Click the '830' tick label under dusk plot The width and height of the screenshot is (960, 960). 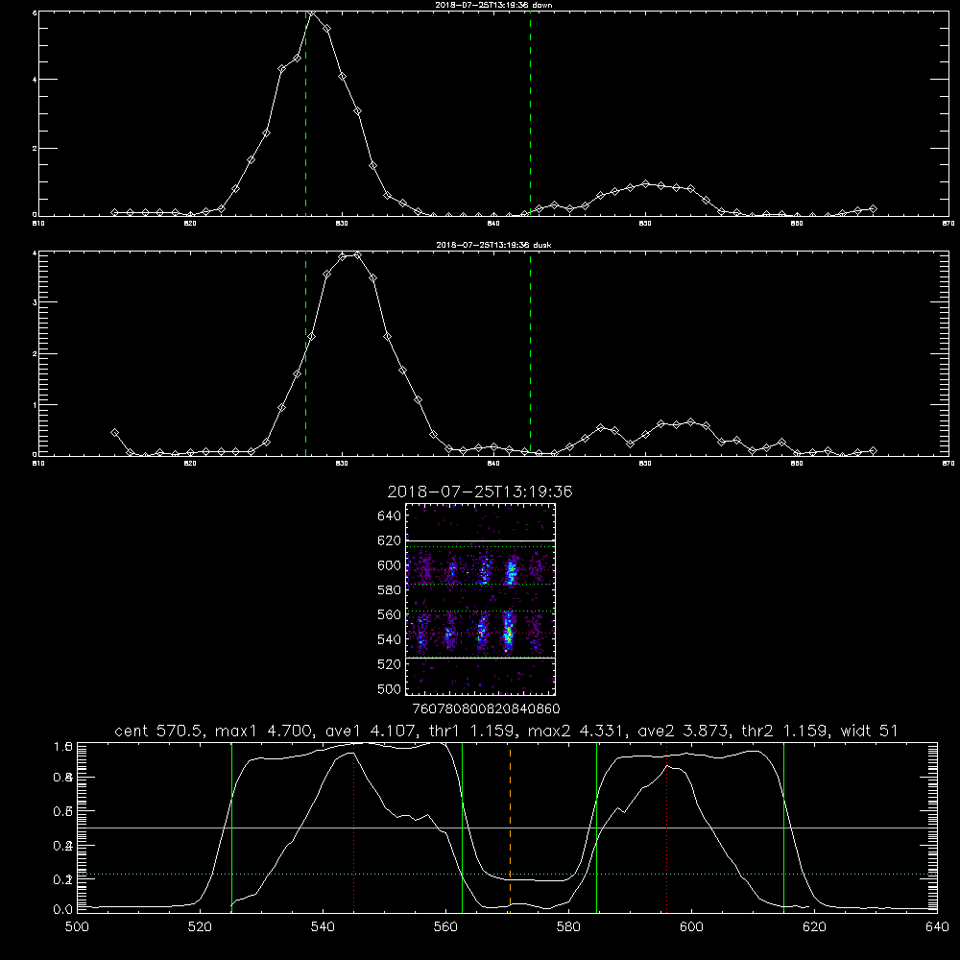click(342, 464)
